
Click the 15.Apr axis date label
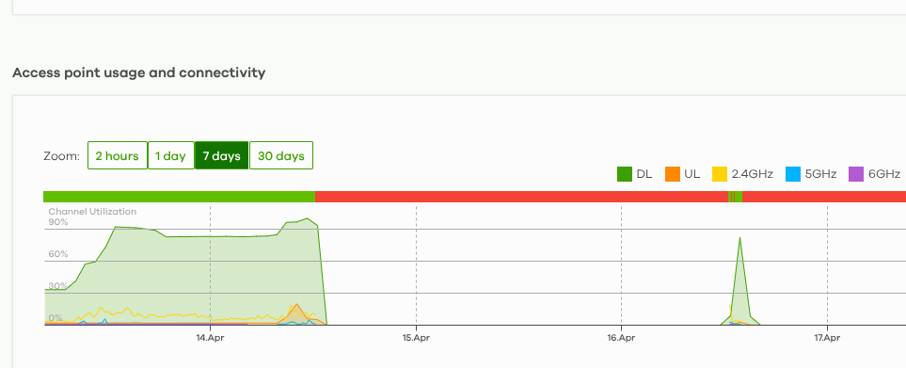point(416,337)
